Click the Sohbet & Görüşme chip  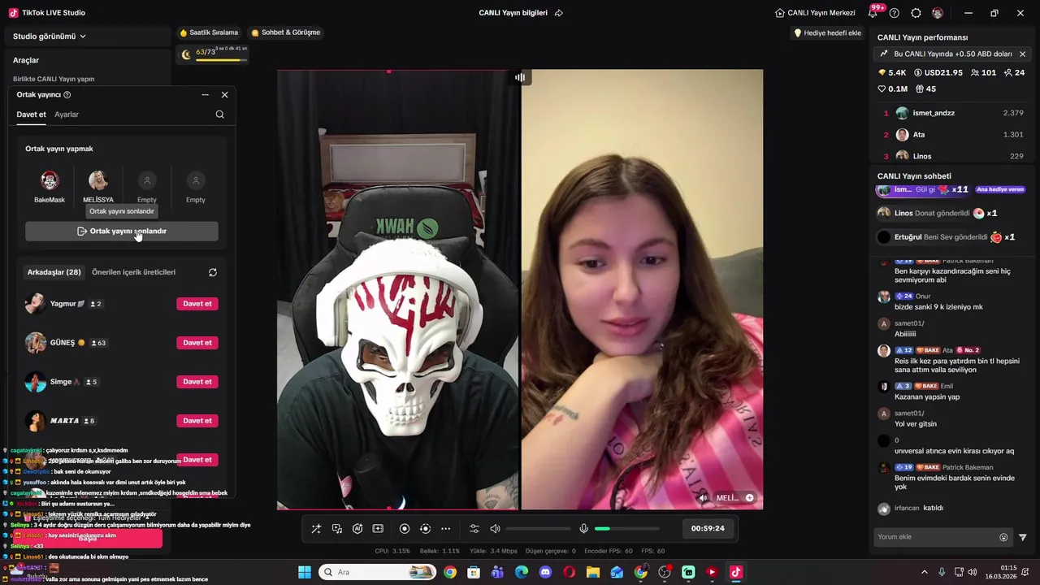click(x=286, y=32)
